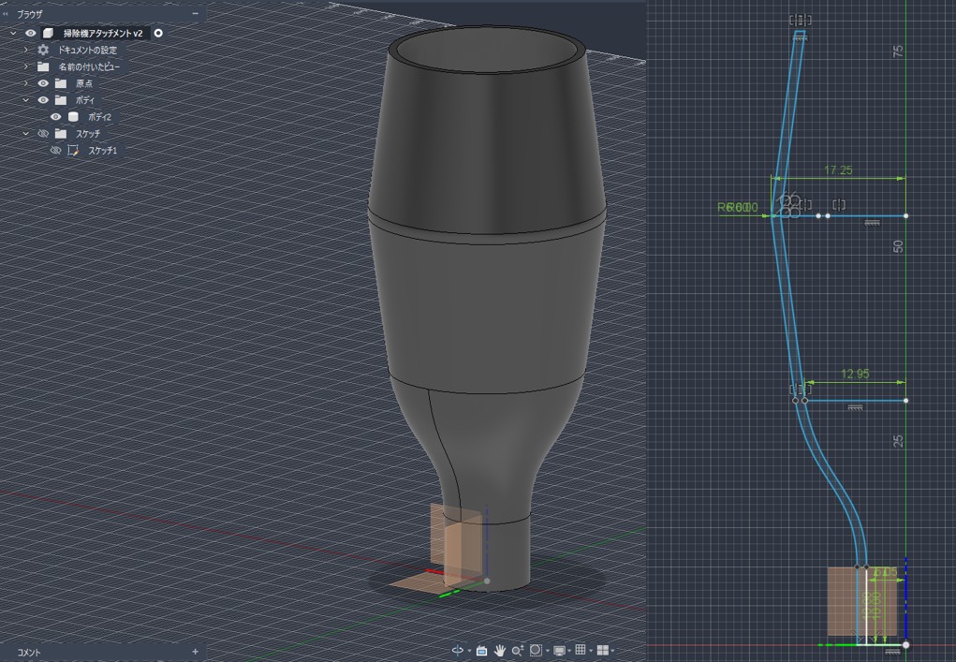Click the activate-component radio button
The width and height of the screenshot is (956, 662).
click(158, 33)
